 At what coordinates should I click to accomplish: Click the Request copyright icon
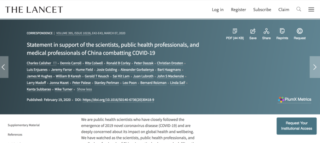(x=300, y=31)
